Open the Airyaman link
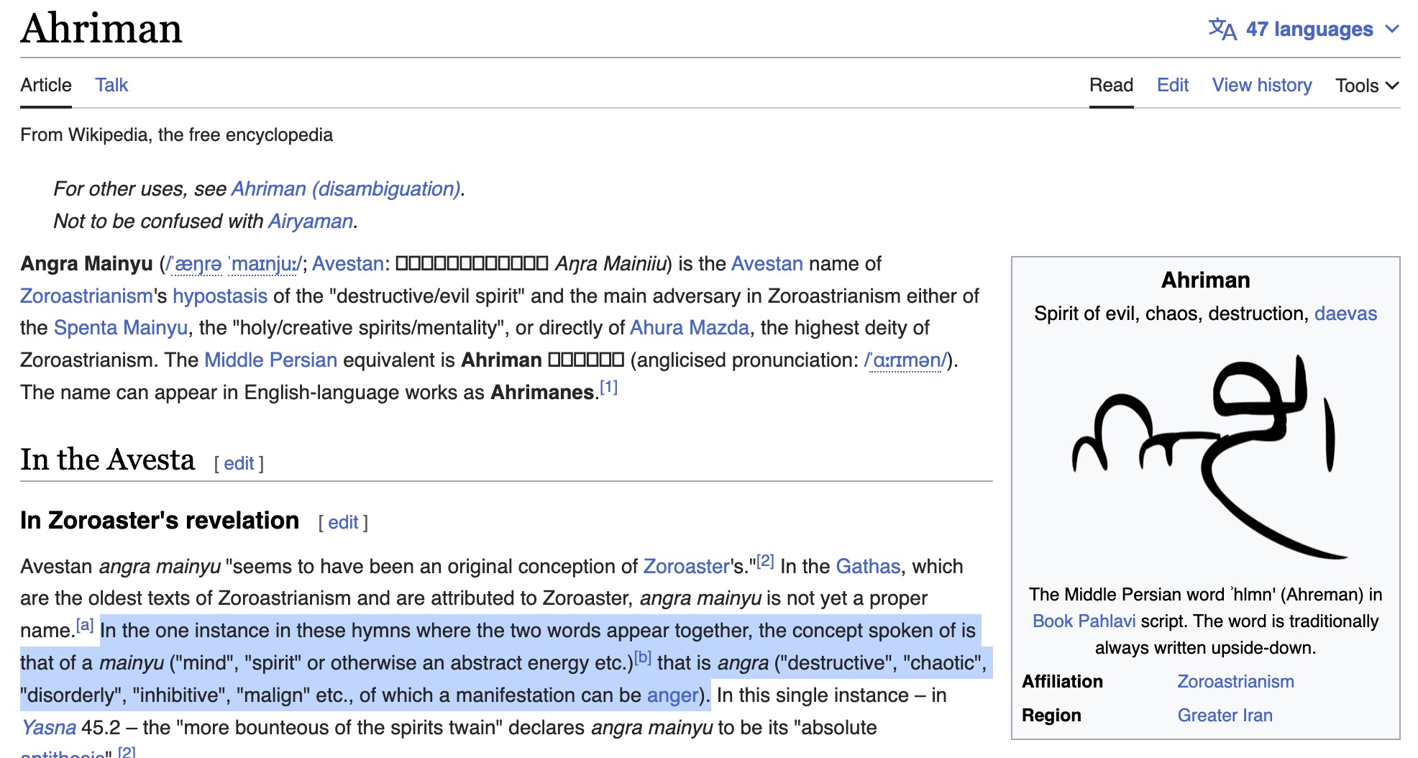Screen dimensions: 1418x758 click(311, 221)
